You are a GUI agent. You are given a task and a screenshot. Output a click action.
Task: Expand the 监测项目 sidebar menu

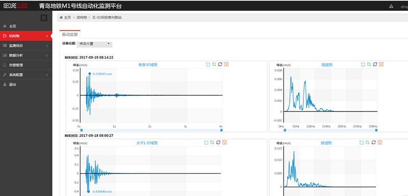point(26,46)
